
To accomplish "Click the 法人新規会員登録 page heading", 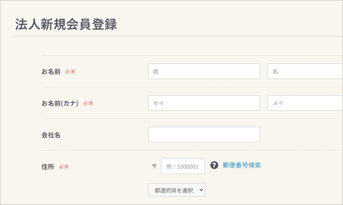I will (x=66, y=24).
